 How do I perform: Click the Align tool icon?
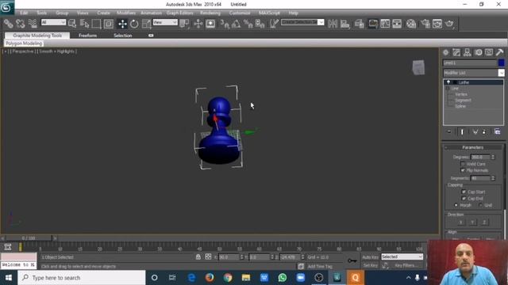[x=345, y=24]
